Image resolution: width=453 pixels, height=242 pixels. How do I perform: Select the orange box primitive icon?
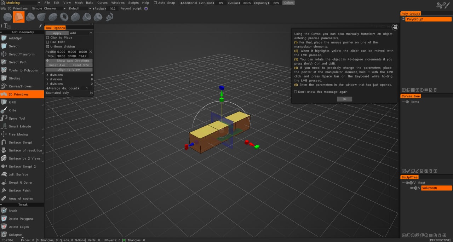pyautogui.click(x=19, y=17)
